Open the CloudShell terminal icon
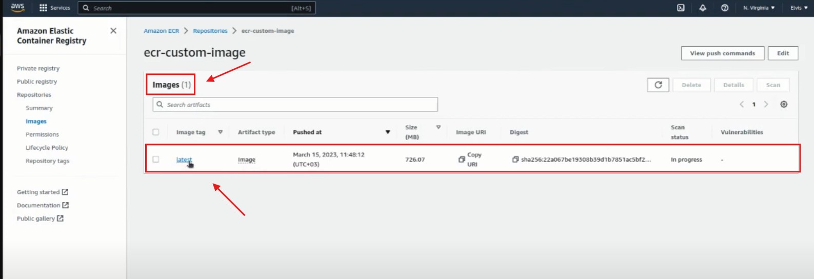Image resolution: width=814 pixels, height=279 pixels. coord(681,8)
